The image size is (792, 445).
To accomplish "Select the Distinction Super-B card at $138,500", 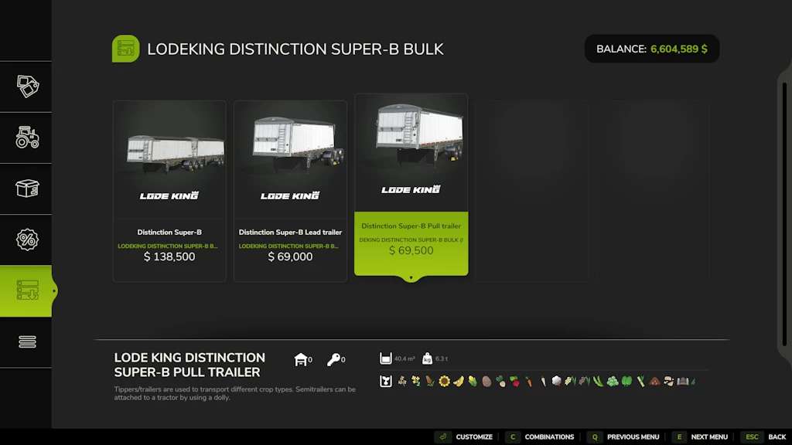I will click(x=169, y=191).
